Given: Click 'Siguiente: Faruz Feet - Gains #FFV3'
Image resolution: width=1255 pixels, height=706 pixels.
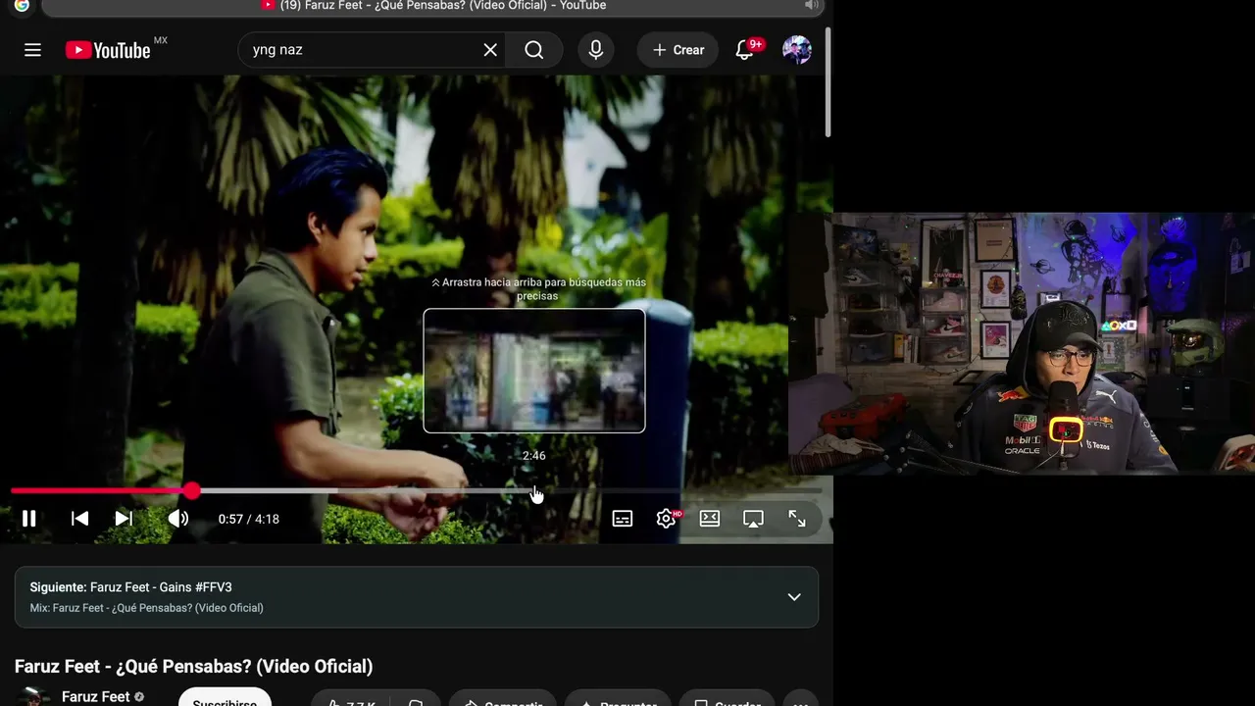Looking at the screenshot, I should (x=131, y=587).
